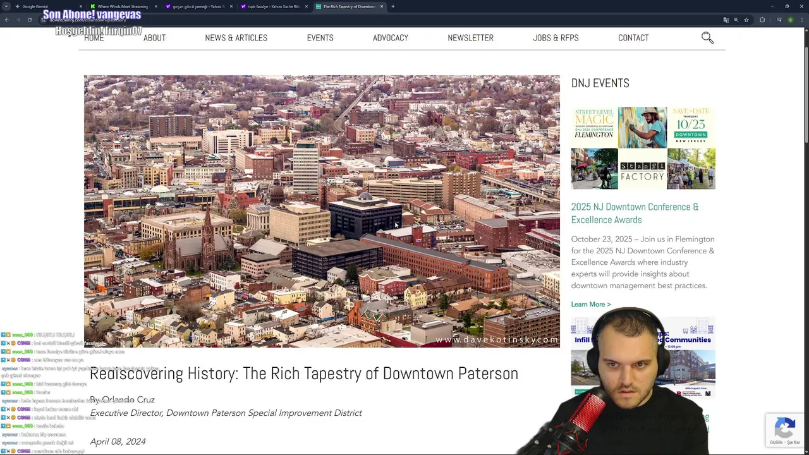Click the article title Rediscovering History heading
This screenshot has height=455, width=809.
pos(303,373)
